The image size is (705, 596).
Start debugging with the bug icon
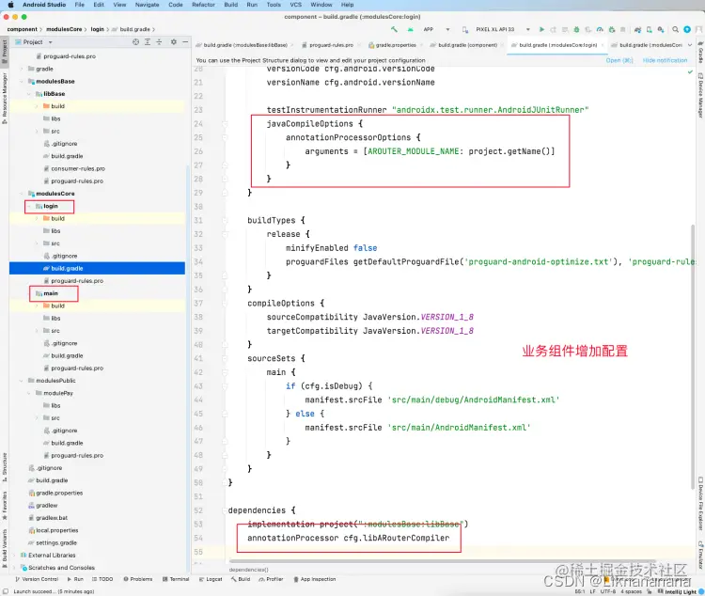coord(576,29)
